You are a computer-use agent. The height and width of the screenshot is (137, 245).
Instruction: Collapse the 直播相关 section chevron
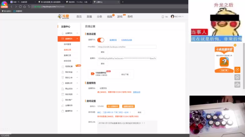click(x=77, y=39)
